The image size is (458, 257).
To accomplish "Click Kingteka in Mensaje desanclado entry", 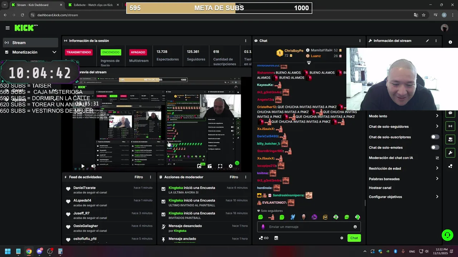I will click(180, 231).
